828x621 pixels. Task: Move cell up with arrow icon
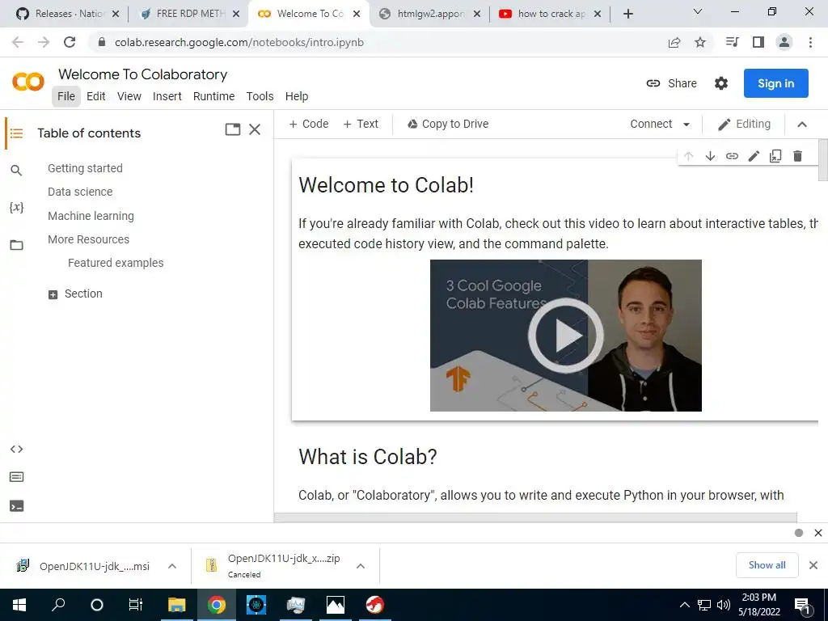click(x=688, y=156)
